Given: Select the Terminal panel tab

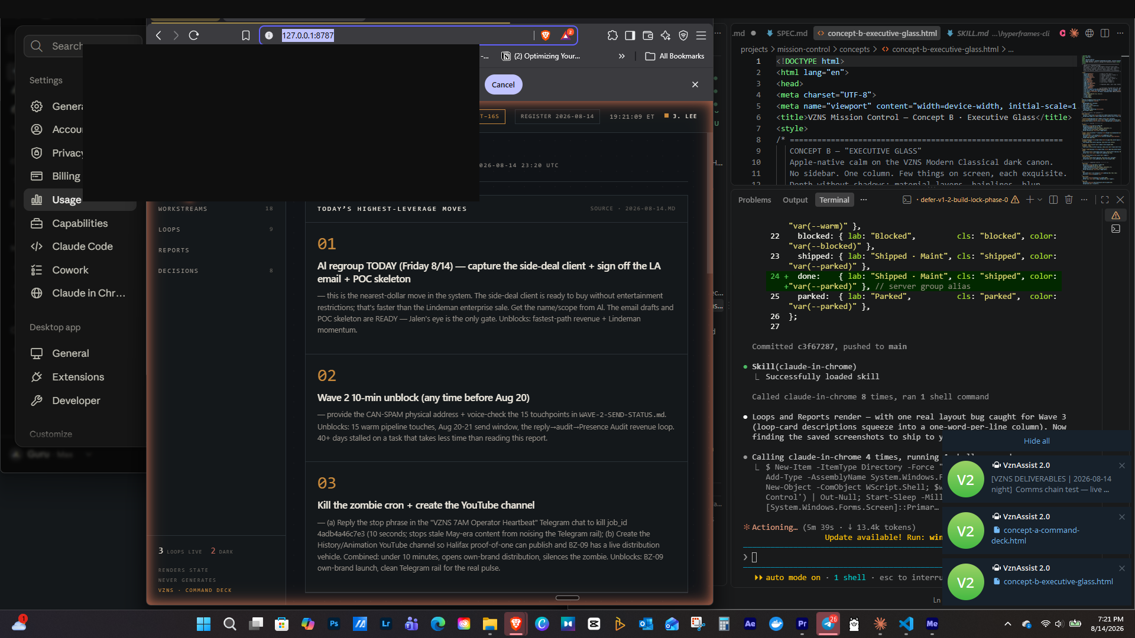Looking at the screenshot, I should (x=834, y=200).
